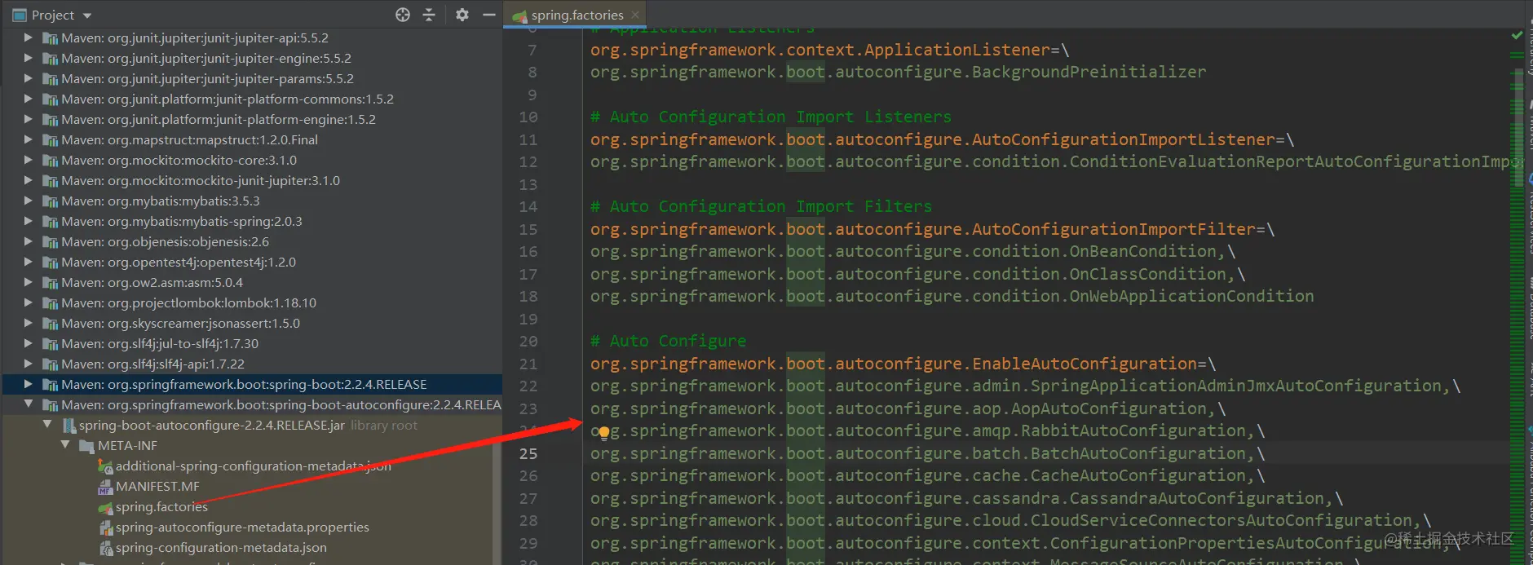The width and height of the screenshot is (1533, 565).
Task: Collapse spring-boot-autoconfigure-2.2.4.RELEASE.jar node
Action: click(x=47, y=425)
